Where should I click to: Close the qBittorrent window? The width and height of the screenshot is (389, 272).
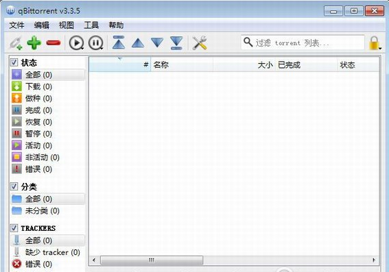coord(375,11)
